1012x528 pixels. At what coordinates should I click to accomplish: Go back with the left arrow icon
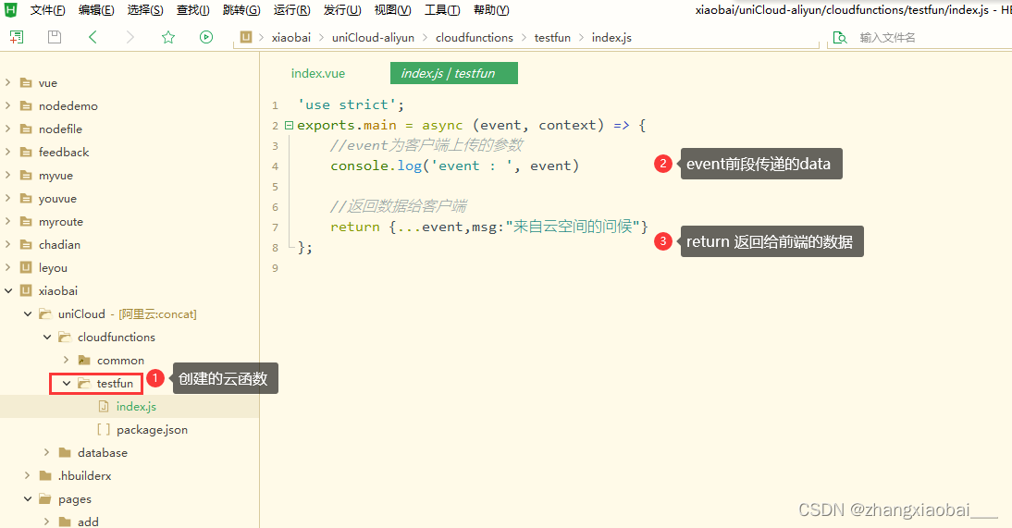[x=93, y=38]
